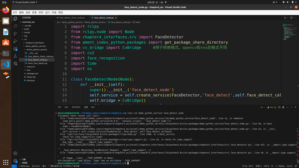
Task: Open the ROS extension view icon
Action: click(15, 63)
